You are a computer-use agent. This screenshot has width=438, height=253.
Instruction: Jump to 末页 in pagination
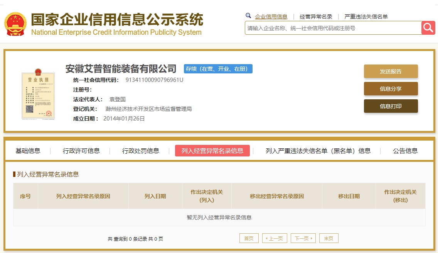[x=329, y=238]
